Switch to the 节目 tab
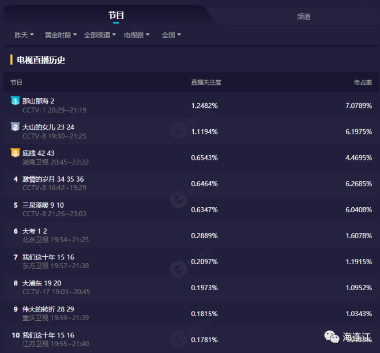 116,16
